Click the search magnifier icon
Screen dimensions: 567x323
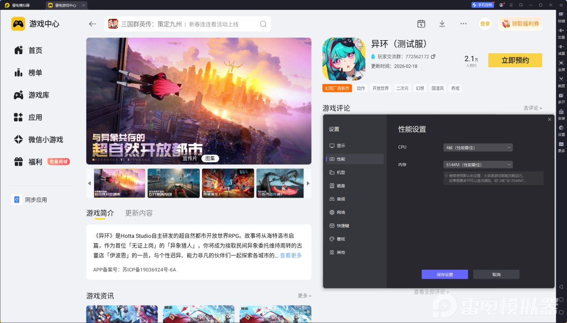pos(263,24)
